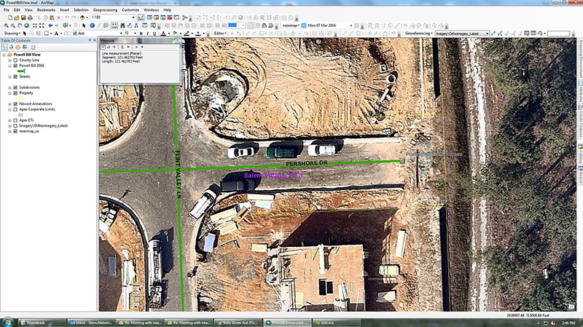Uncheck the Streets layer
583x327 pixels.
click(x=15, y=76)
